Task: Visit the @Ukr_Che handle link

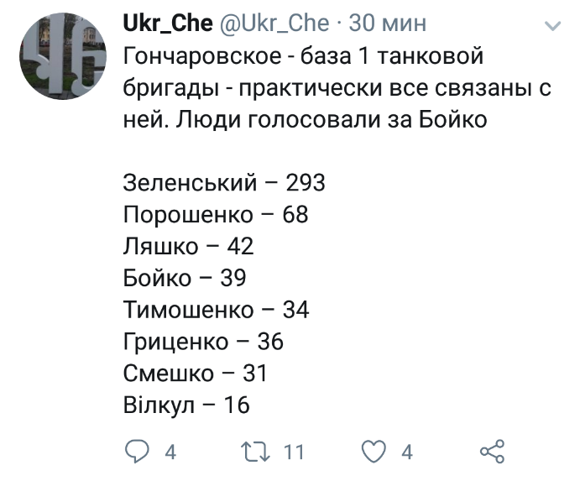Action: (274, 24)
